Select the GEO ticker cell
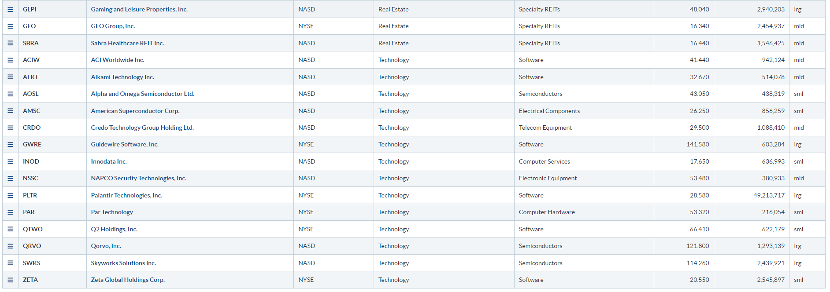This screenshot has height=292, width=830. (52, 26)
